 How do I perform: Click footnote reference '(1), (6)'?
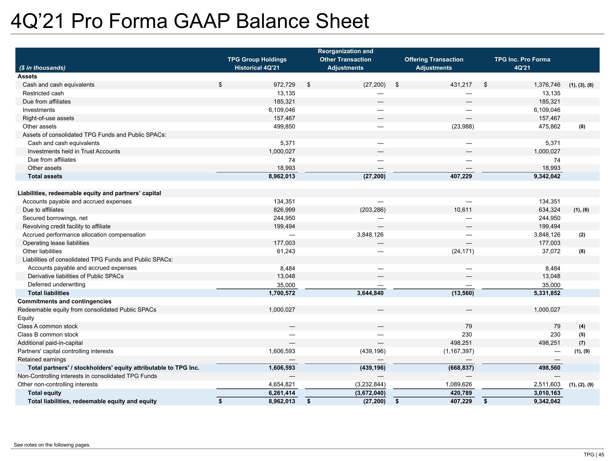click(581, 210)
